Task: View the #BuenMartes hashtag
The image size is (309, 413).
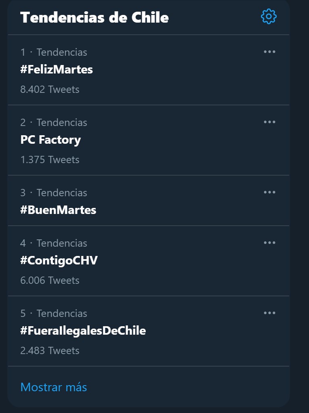Action: (x=58, y=210)
